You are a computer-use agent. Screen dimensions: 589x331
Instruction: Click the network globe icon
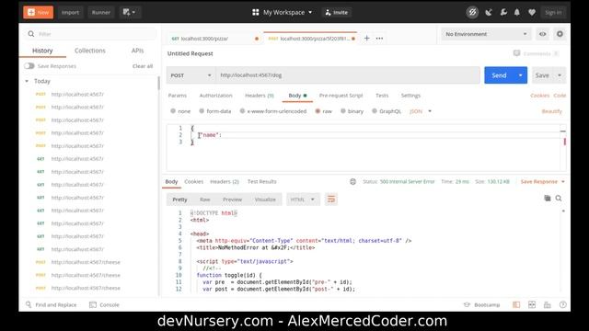pyautogui.click(x=352, y=182)
